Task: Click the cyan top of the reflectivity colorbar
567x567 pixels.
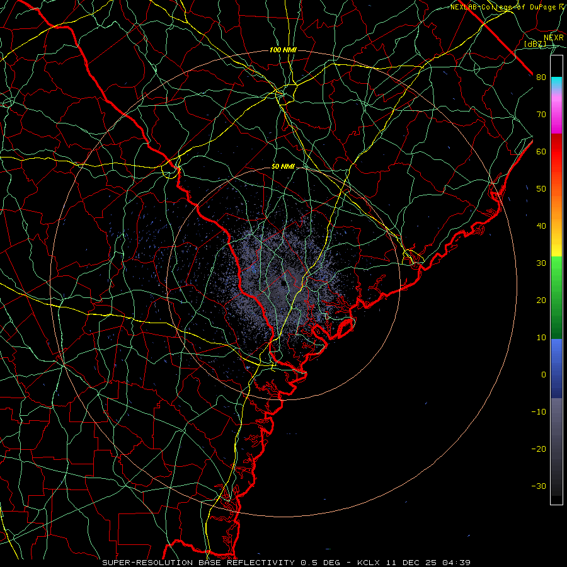Action: click(556, 83)
